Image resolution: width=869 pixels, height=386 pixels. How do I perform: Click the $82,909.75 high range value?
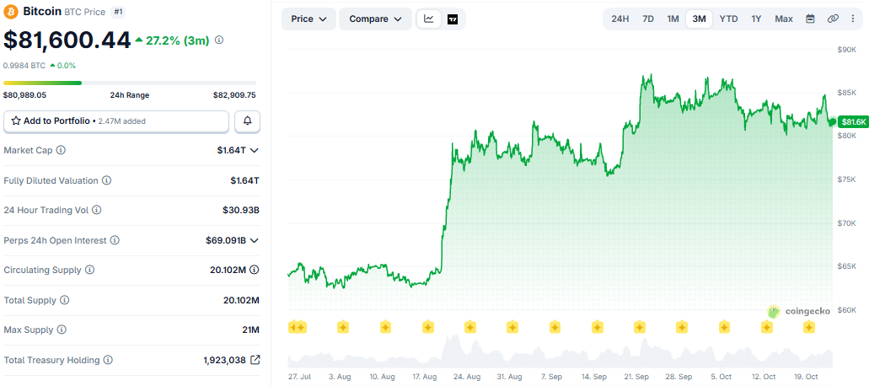(234, 94)
